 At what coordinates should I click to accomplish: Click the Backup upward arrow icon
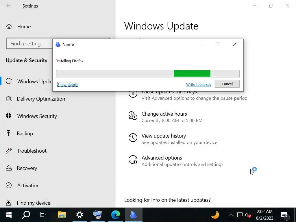[8, 133]
